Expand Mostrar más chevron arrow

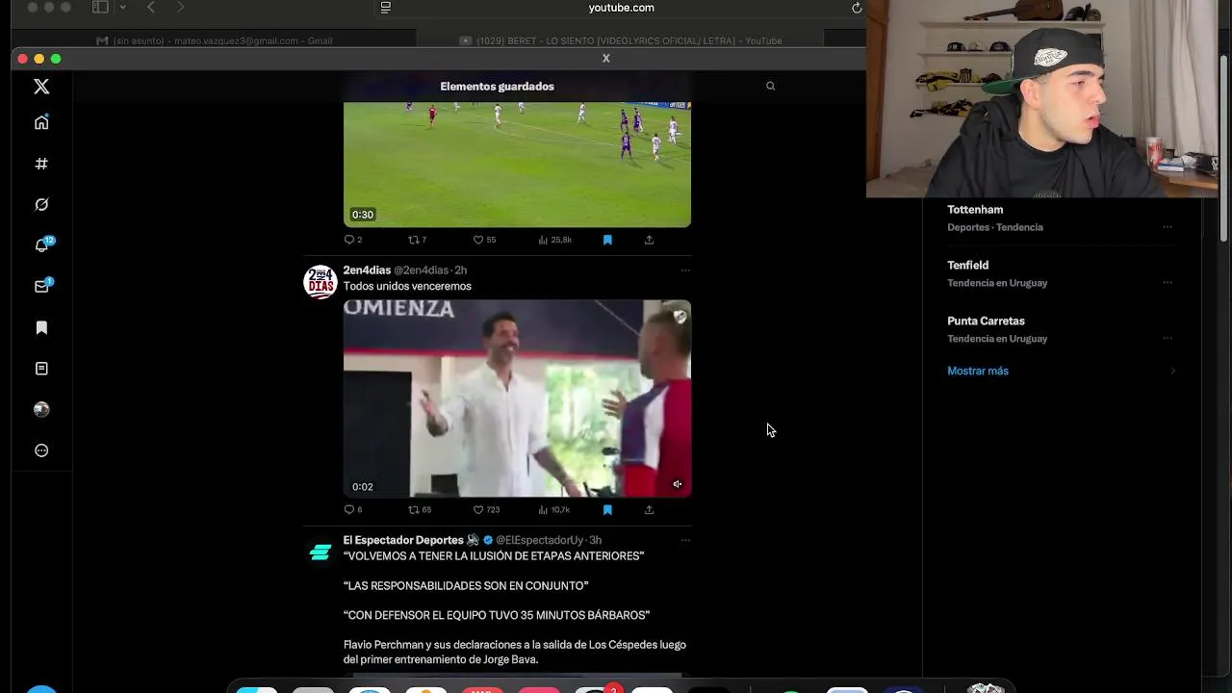coord(1172,371)
